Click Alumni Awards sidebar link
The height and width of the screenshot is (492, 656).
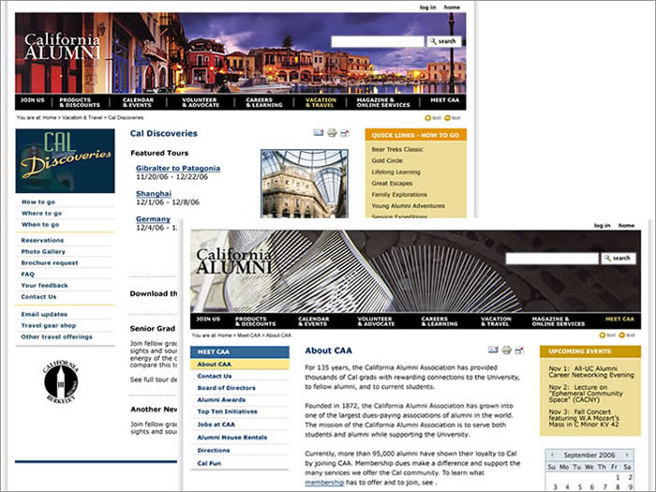coord(221,400)
